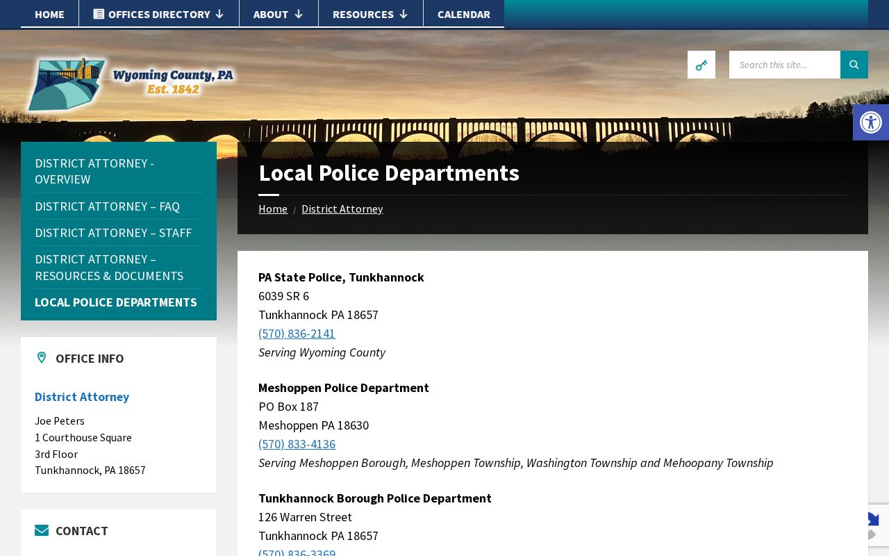
Task: Click the District Attorney breadcrumb link
Action: click(342, 208)
